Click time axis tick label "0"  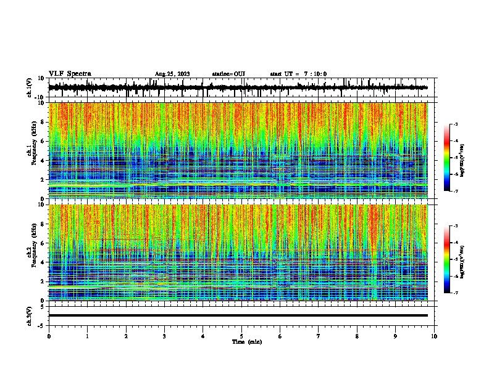(49, 336)
